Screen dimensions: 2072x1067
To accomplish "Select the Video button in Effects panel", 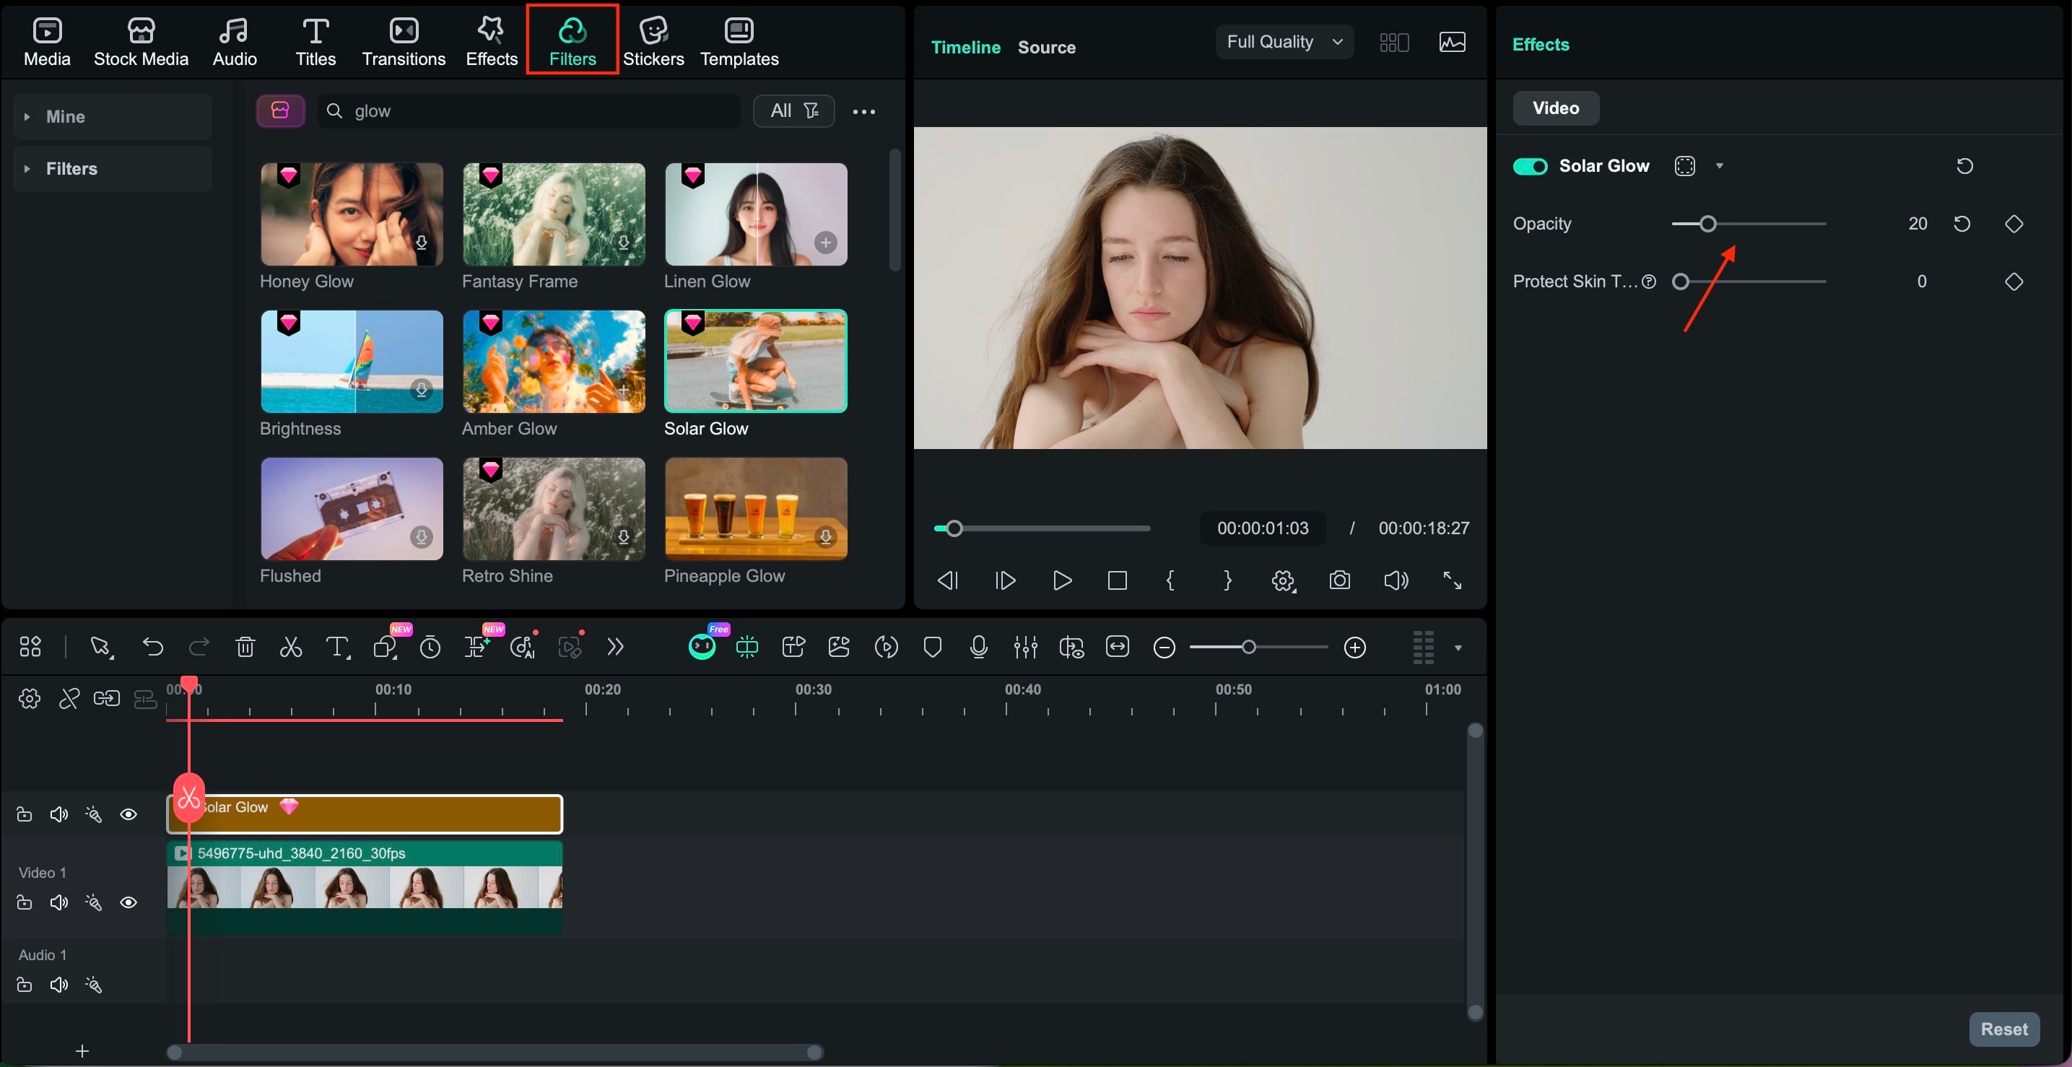I will click(x=1554, y=107).
